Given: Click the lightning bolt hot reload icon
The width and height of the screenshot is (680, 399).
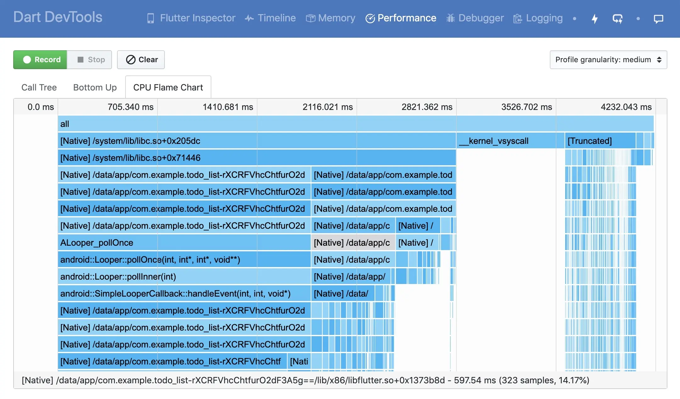Looking at the screenshot, I should (x=594, y=19).
